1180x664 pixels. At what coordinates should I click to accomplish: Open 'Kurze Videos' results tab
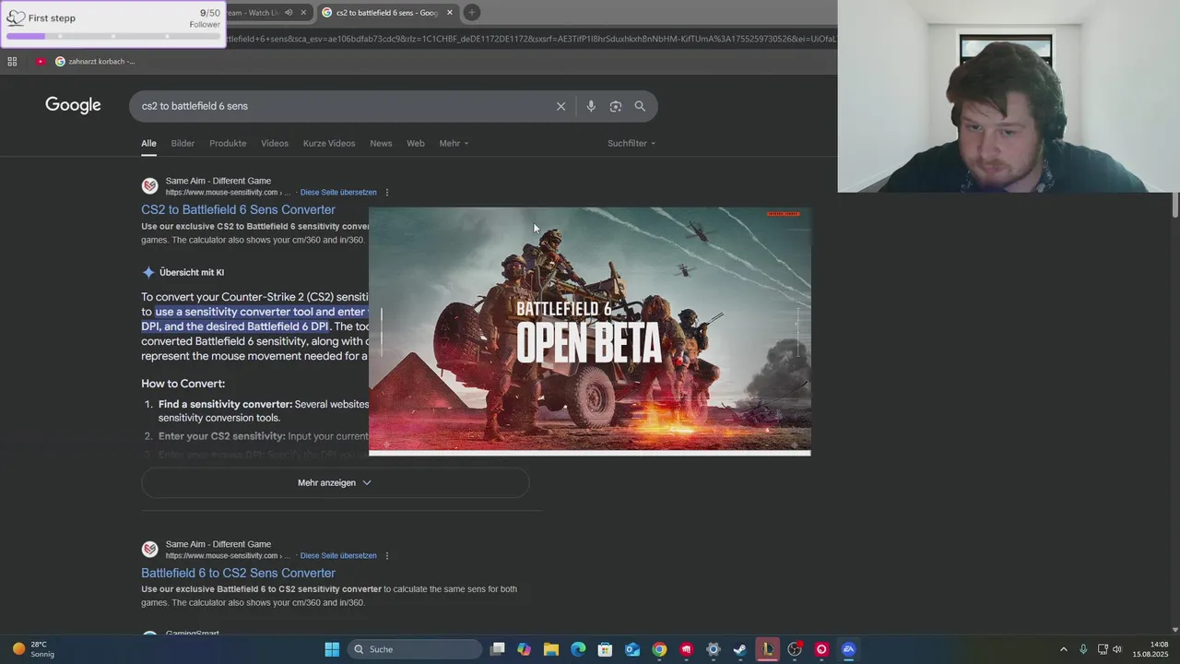pyautogui.click(x=329, y=143)
